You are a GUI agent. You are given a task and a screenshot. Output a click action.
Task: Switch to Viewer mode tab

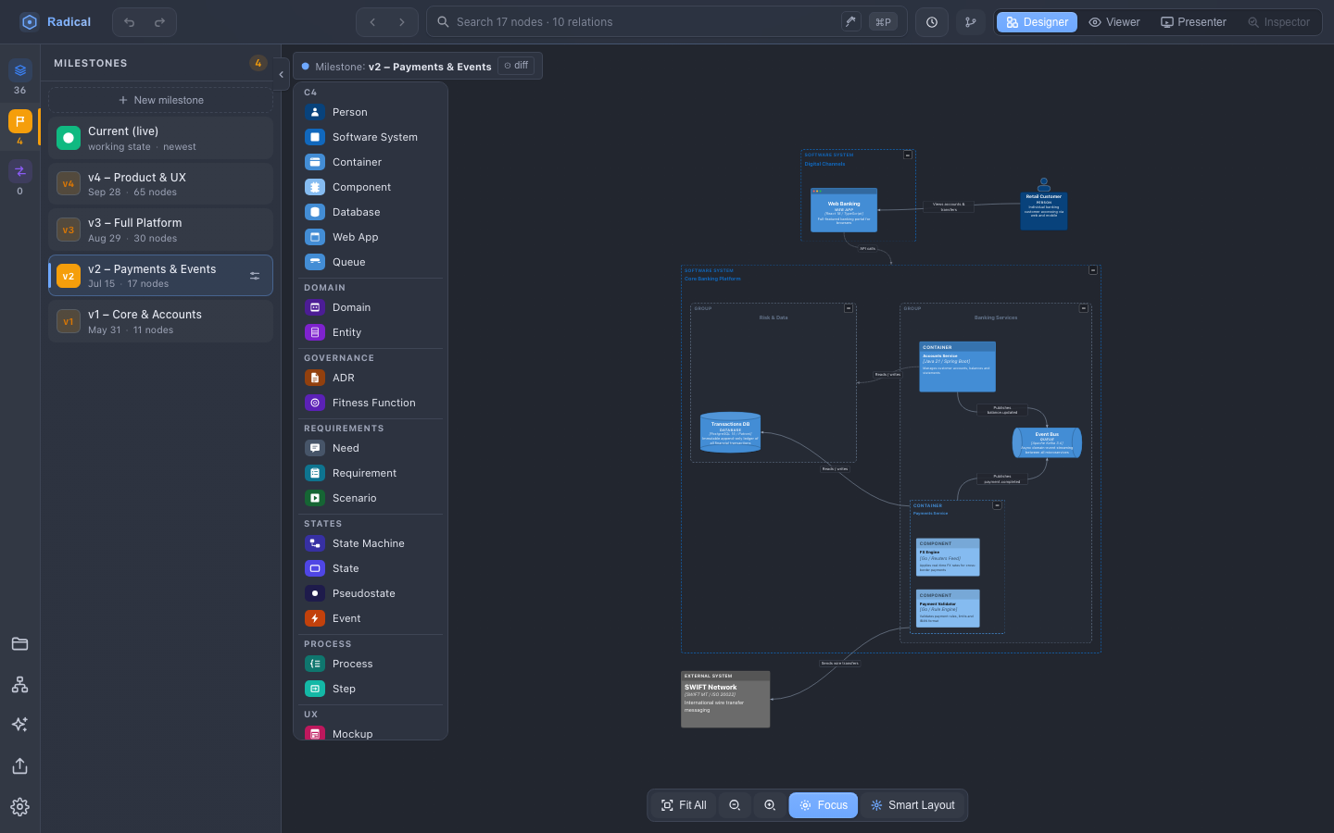pos(1114,22)
